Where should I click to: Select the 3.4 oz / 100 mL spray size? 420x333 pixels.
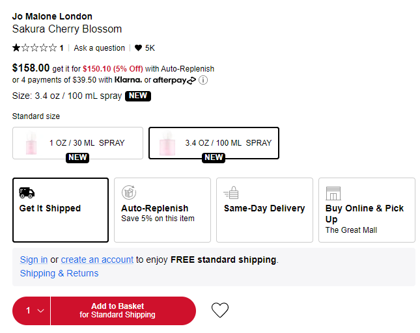tap(214, 143)
